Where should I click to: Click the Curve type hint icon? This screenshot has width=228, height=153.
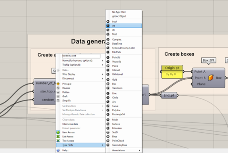(x=108, y=106)
